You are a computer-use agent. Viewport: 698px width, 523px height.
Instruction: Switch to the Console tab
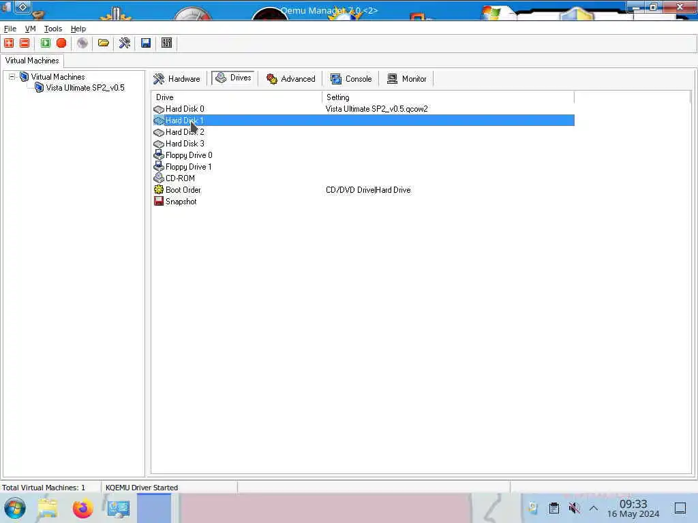point(351,79)
